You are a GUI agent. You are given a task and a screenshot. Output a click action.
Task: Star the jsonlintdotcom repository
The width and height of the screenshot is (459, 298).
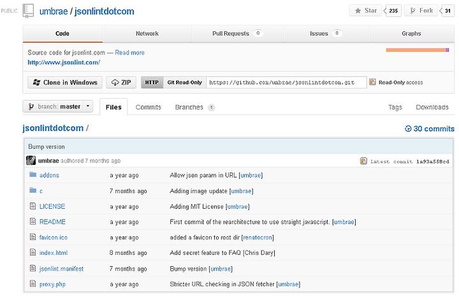pyautogui.click(x=365, y=11)
